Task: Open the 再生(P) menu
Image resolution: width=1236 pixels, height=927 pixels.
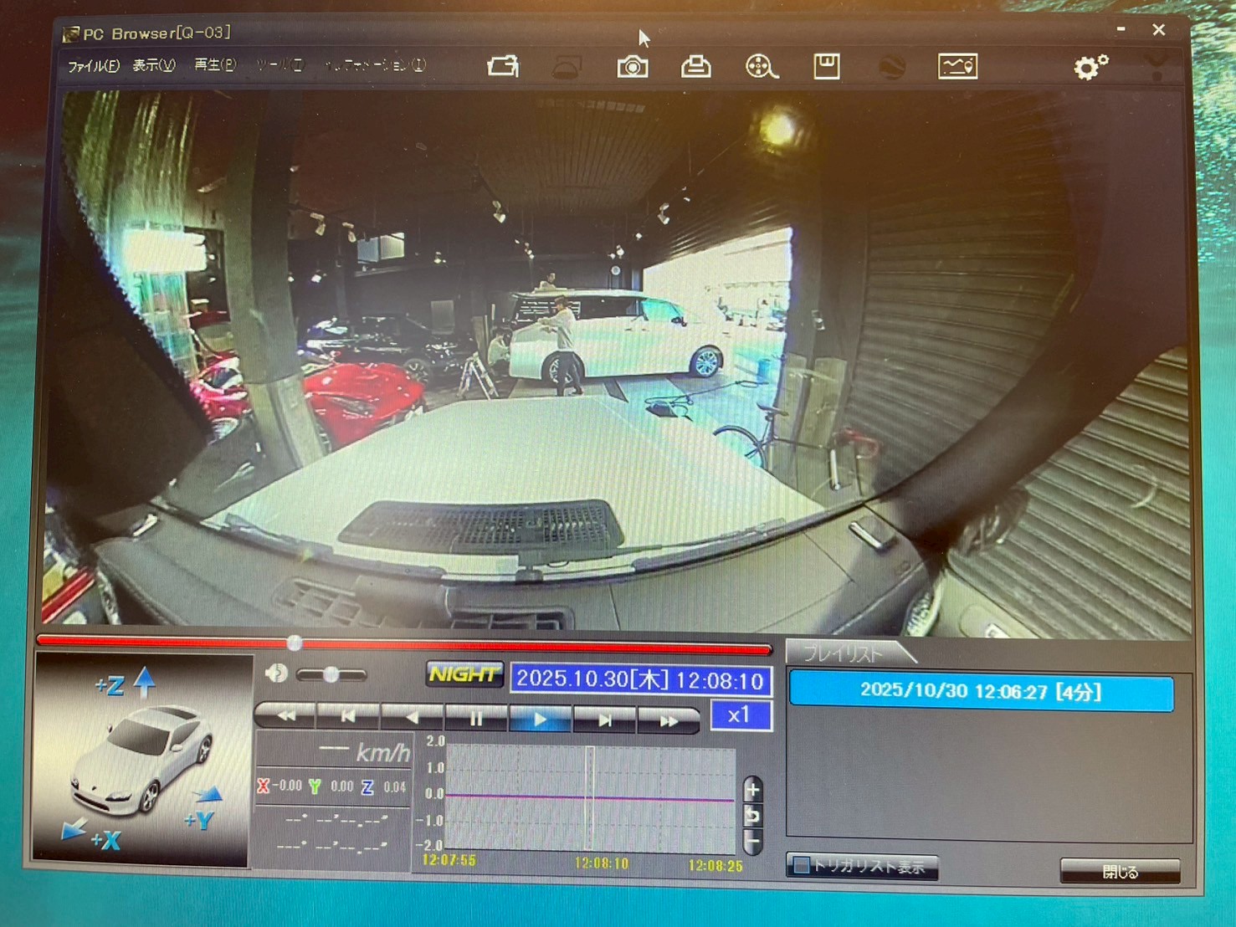Action: pyautogui.click(x=215, y=65)
